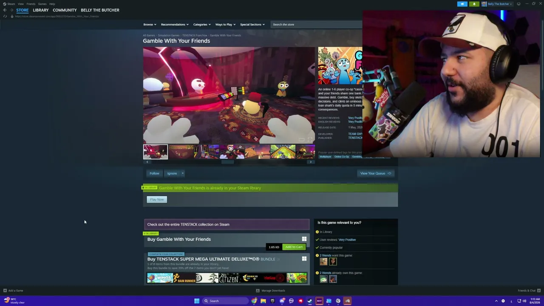Click the Online Co-Op tag
Viewport: 544px width, 306px height.
click(341, 157)
